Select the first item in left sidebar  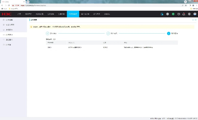(x=10, y=19)
